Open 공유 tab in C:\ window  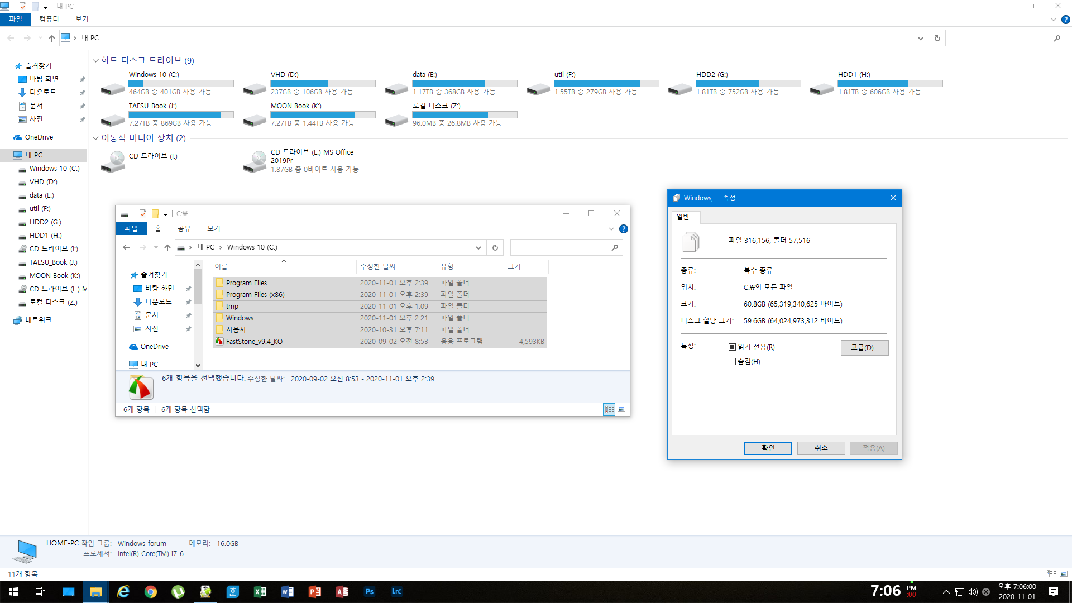point(184,228)
